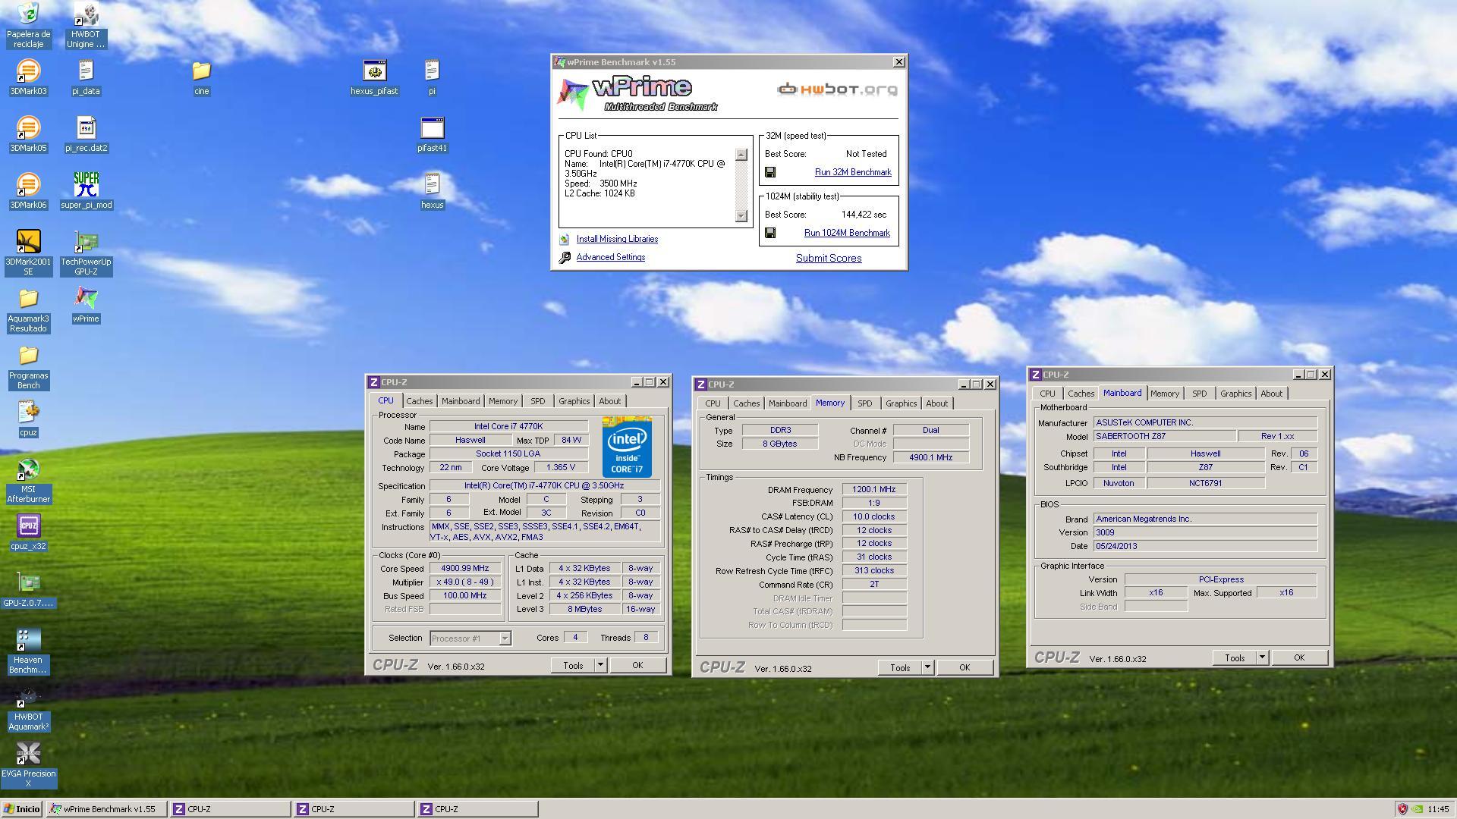Select first CPU-Z taskbar button
The width and height of the screenshot is (1457, 819).
230,809
